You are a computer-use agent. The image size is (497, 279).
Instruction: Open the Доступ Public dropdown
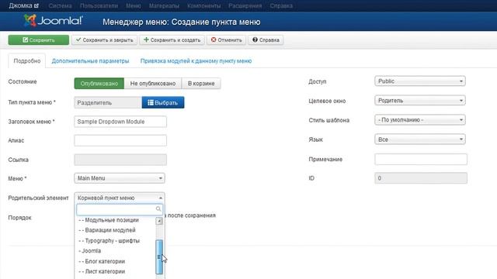click(x=420, y=81)
